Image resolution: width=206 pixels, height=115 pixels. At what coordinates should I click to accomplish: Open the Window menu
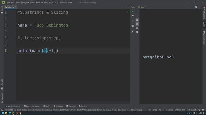point(63,2)
